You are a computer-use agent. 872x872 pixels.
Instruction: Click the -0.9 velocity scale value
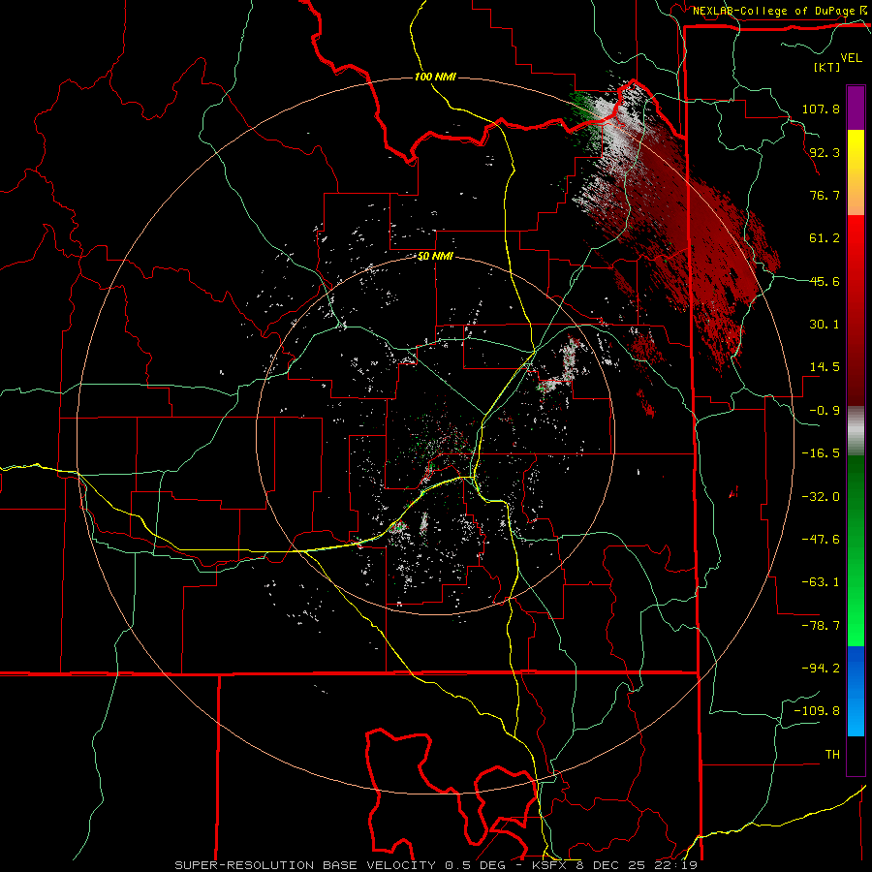tap(825, 411)
